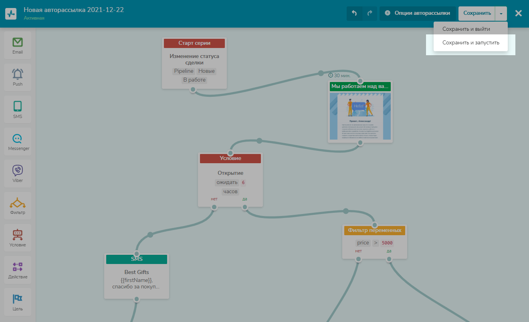Pick the SMS block icon
Image resolution: width=529 pixels, height=322 pixels.
(18, 109)
